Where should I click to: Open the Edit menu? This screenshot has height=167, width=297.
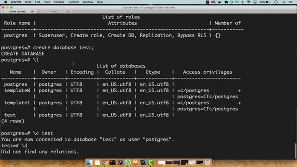point(38,2)
